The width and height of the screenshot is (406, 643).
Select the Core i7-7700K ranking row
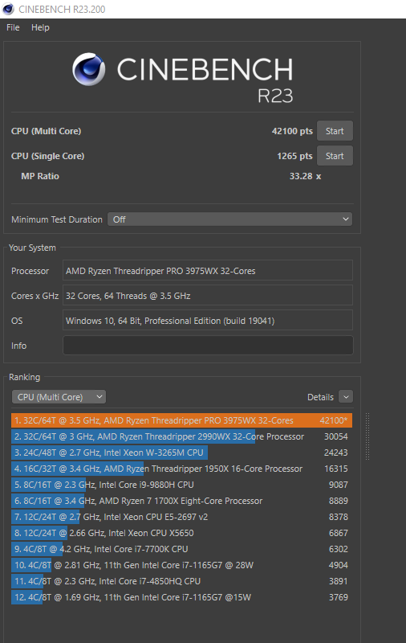click(181, 549)
